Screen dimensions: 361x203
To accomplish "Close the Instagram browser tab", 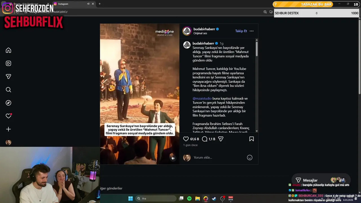I will (93, 4).
